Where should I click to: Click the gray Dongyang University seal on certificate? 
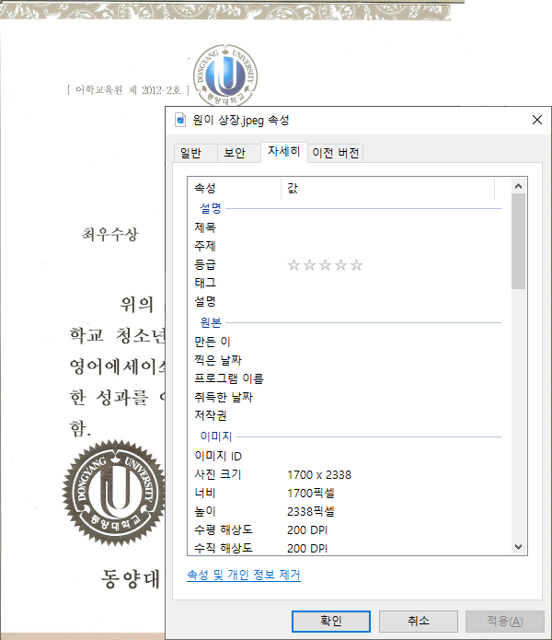pos(114,493)
